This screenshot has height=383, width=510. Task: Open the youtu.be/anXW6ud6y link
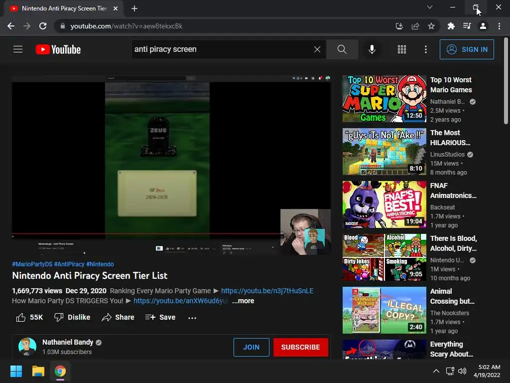tap(181, 301)
